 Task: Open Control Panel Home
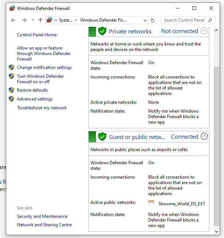[37, 35]
